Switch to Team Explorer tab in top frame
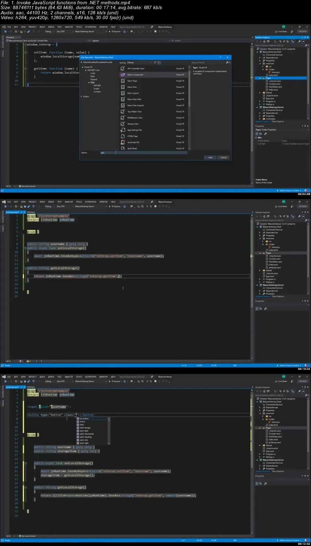 278,121
